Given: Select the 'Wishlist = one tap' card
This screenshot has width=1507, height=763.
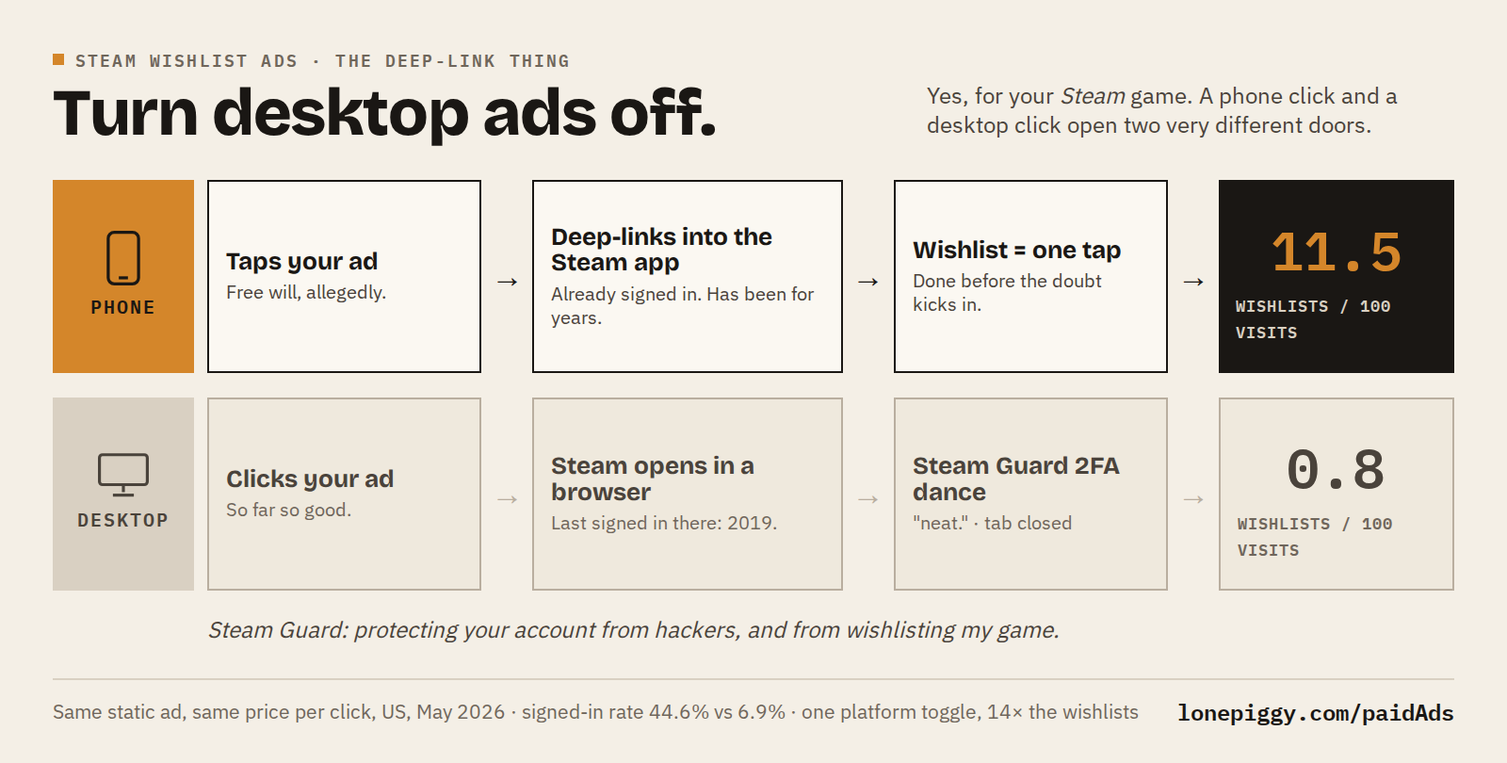Looking at the screenshot, I should [x=1030, y=277].
